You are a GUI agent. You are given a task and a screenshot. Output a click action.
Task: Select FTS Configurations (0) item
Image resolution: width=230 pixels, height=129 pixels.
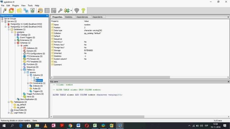[36, 53]
